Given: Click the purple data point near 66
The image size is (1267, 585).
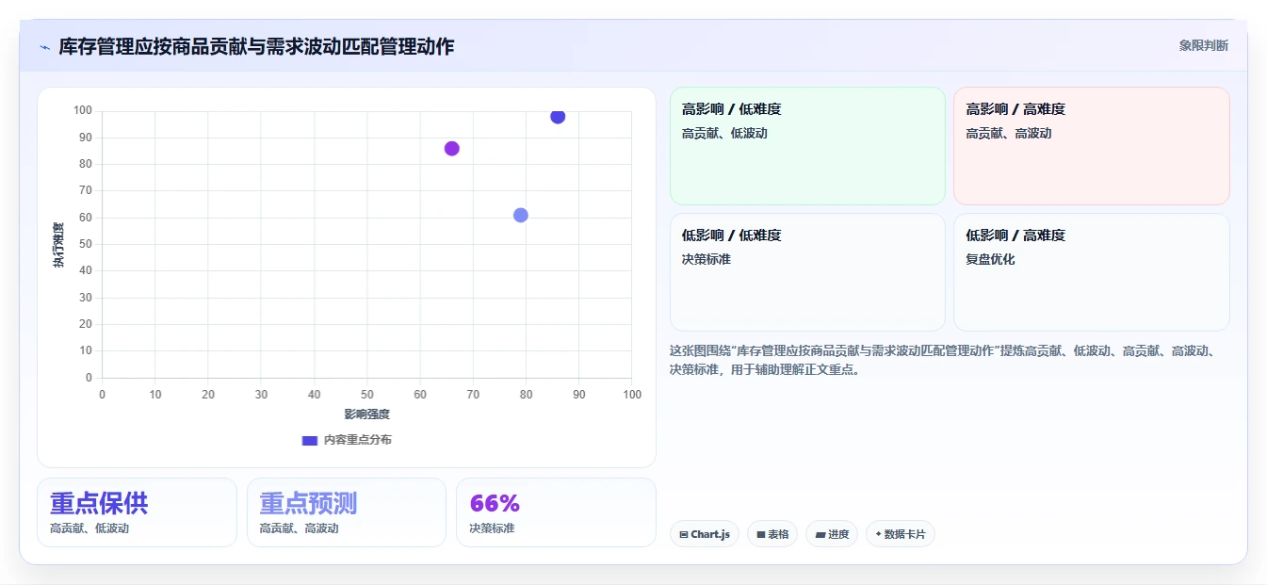Looking at the screenshot, I should (x=452, y=149).
